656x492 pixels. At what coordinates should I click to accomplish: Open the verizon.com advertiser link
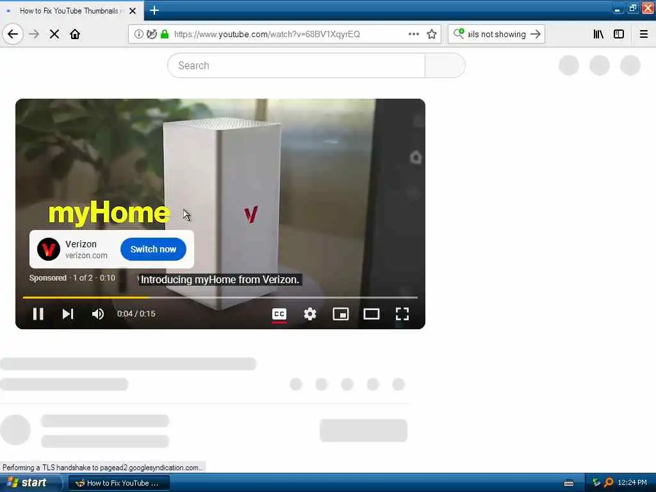pos(86,255)
